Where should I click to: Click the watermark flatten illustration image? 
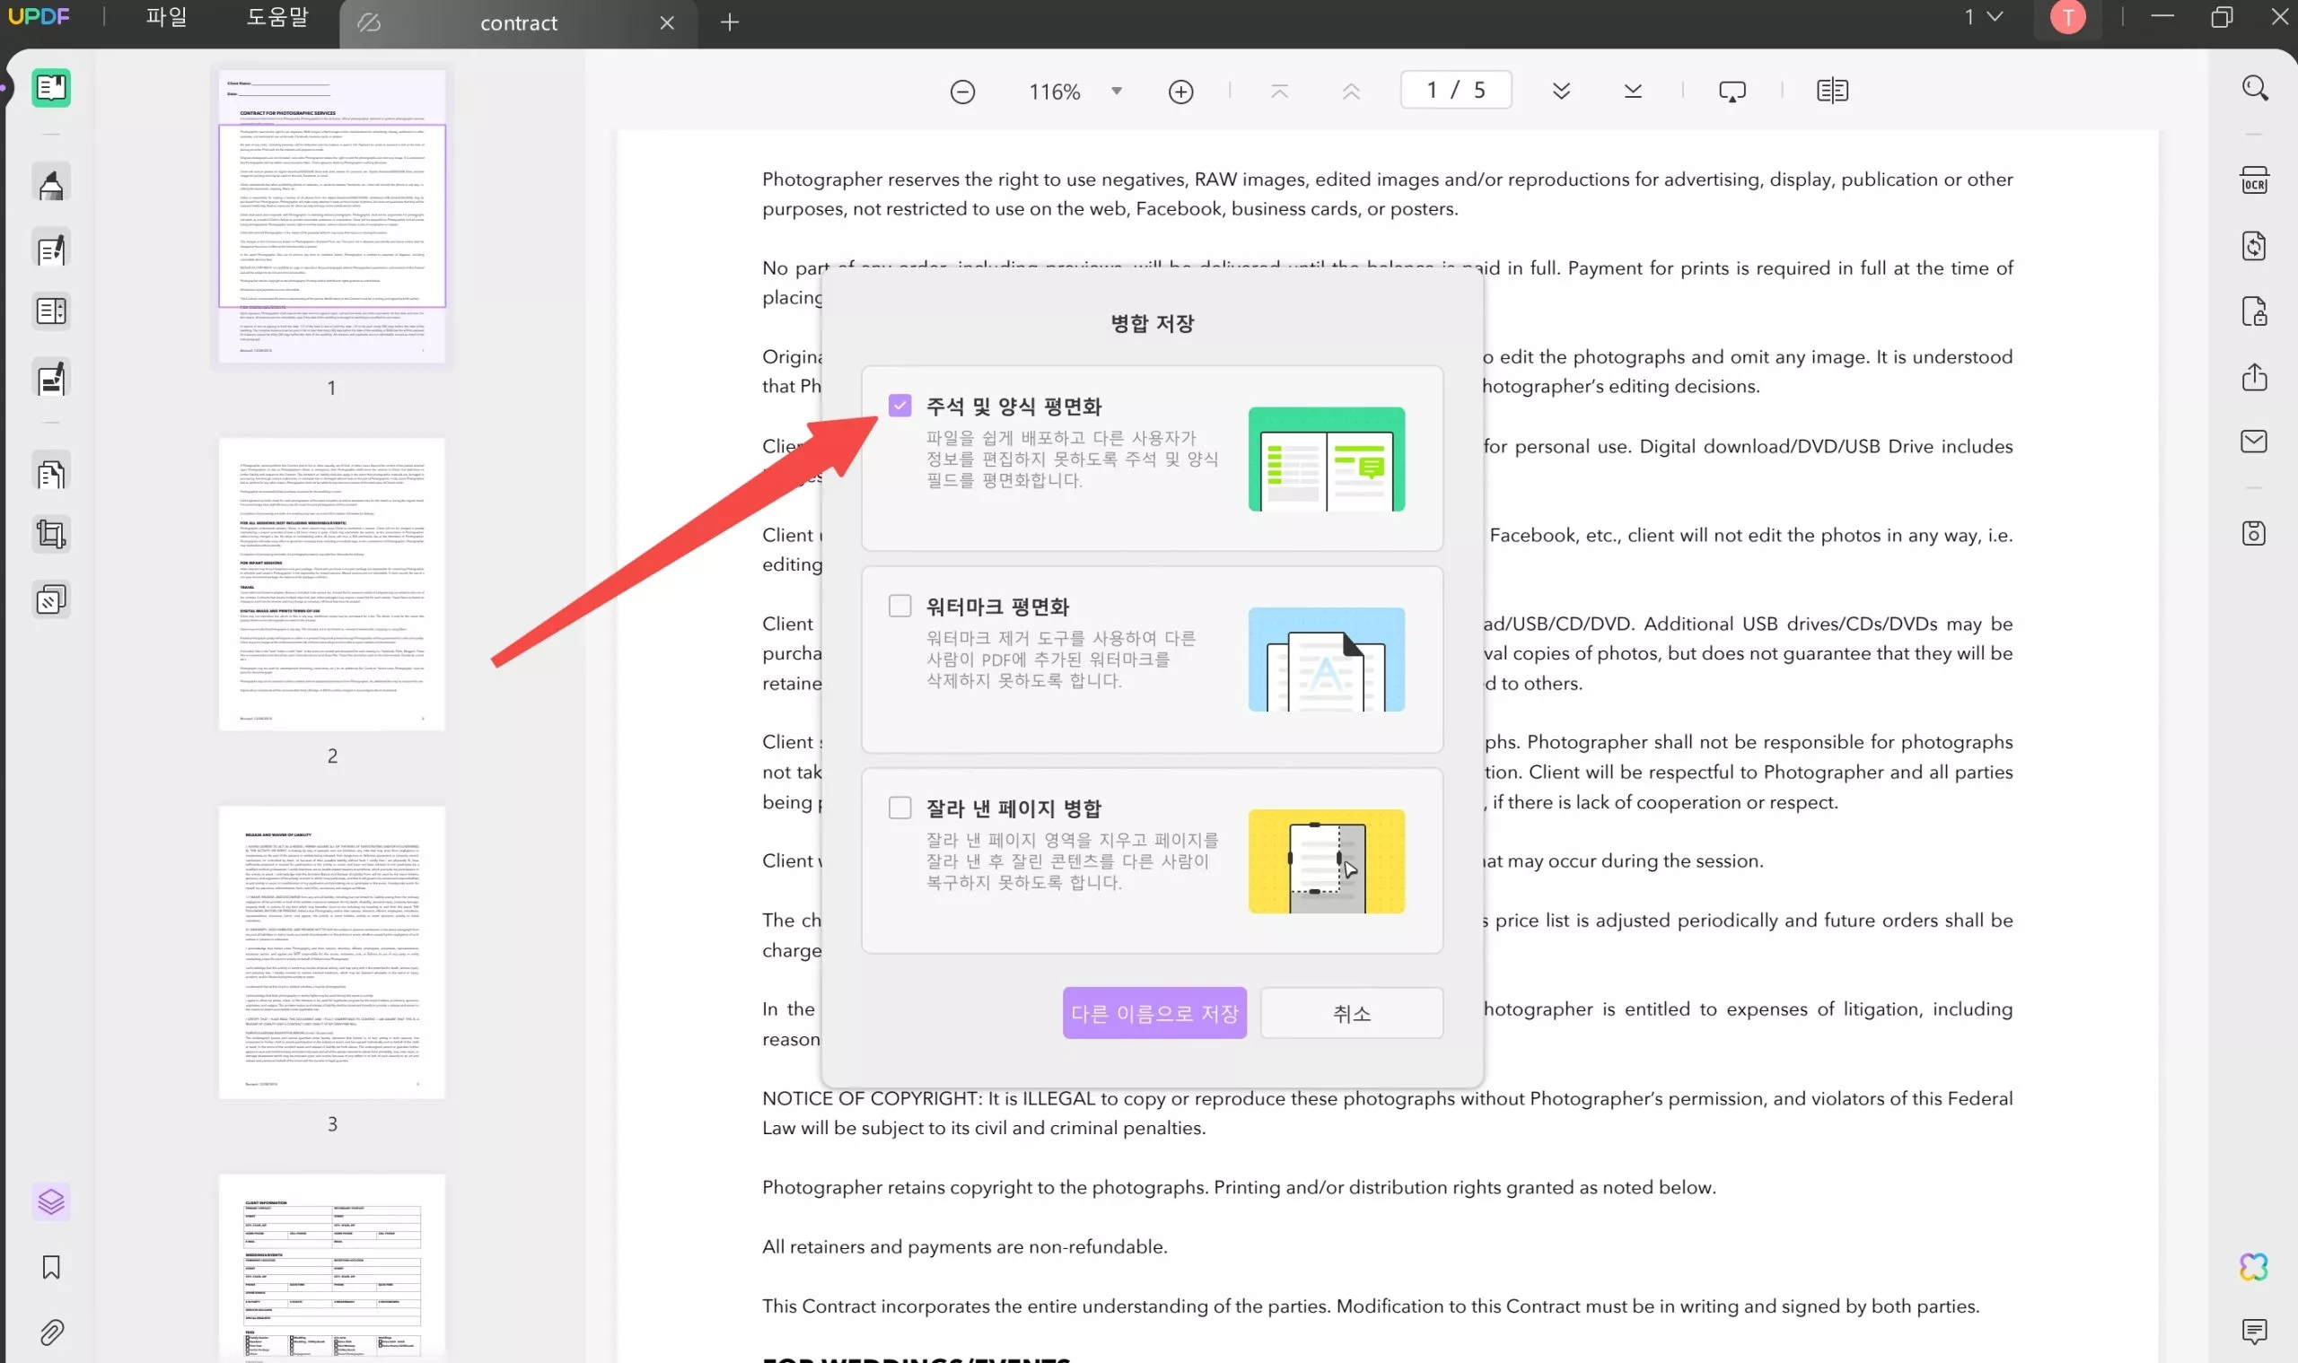click(x=1326, y=660)
